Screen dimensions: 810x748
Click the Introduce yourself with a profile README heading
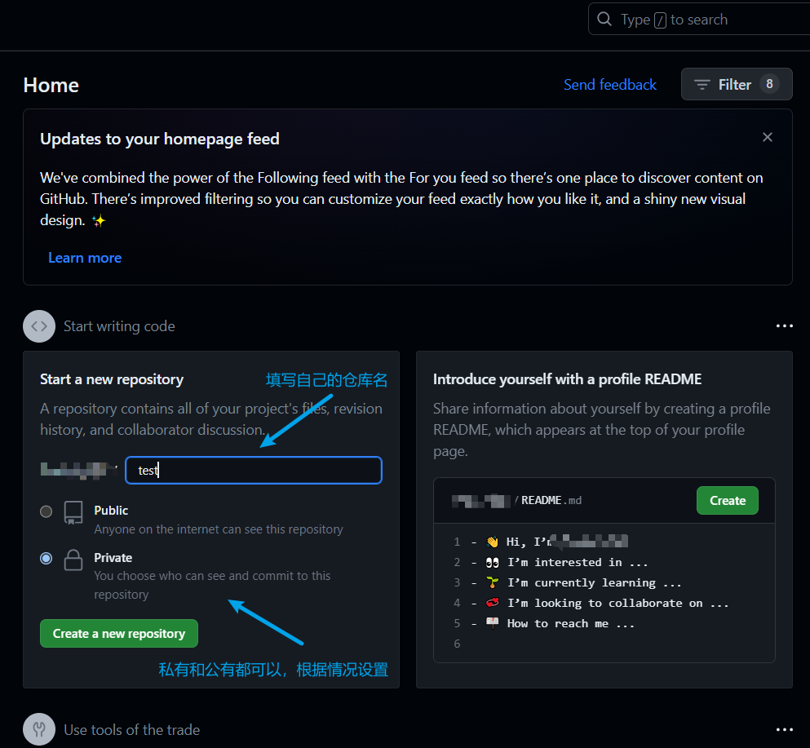(x=567, y=379)
